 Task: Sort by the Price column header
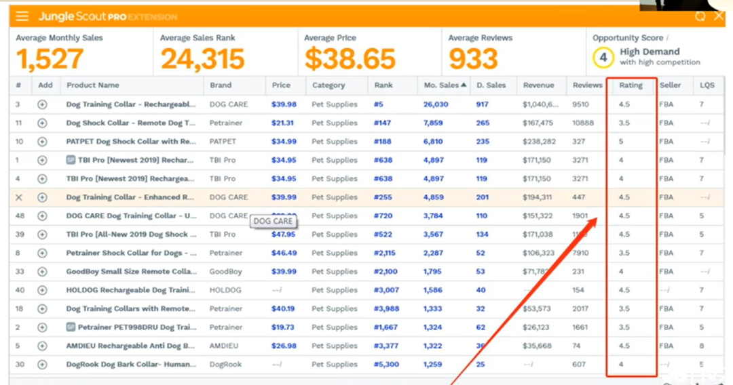pyautogui.click(x=281, y=85)
